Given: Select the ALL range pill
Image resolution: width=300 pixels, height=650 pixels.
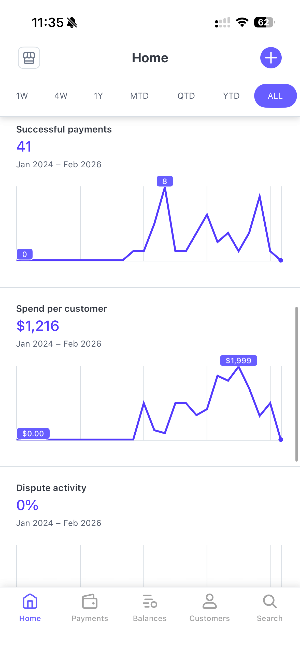Looking at the screenshot, I should click(x=275, y=96).
